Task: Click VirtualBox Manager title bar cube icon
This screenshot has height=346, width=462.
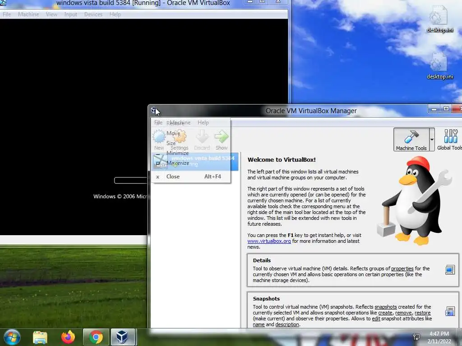Action: (x=154, y=111)
